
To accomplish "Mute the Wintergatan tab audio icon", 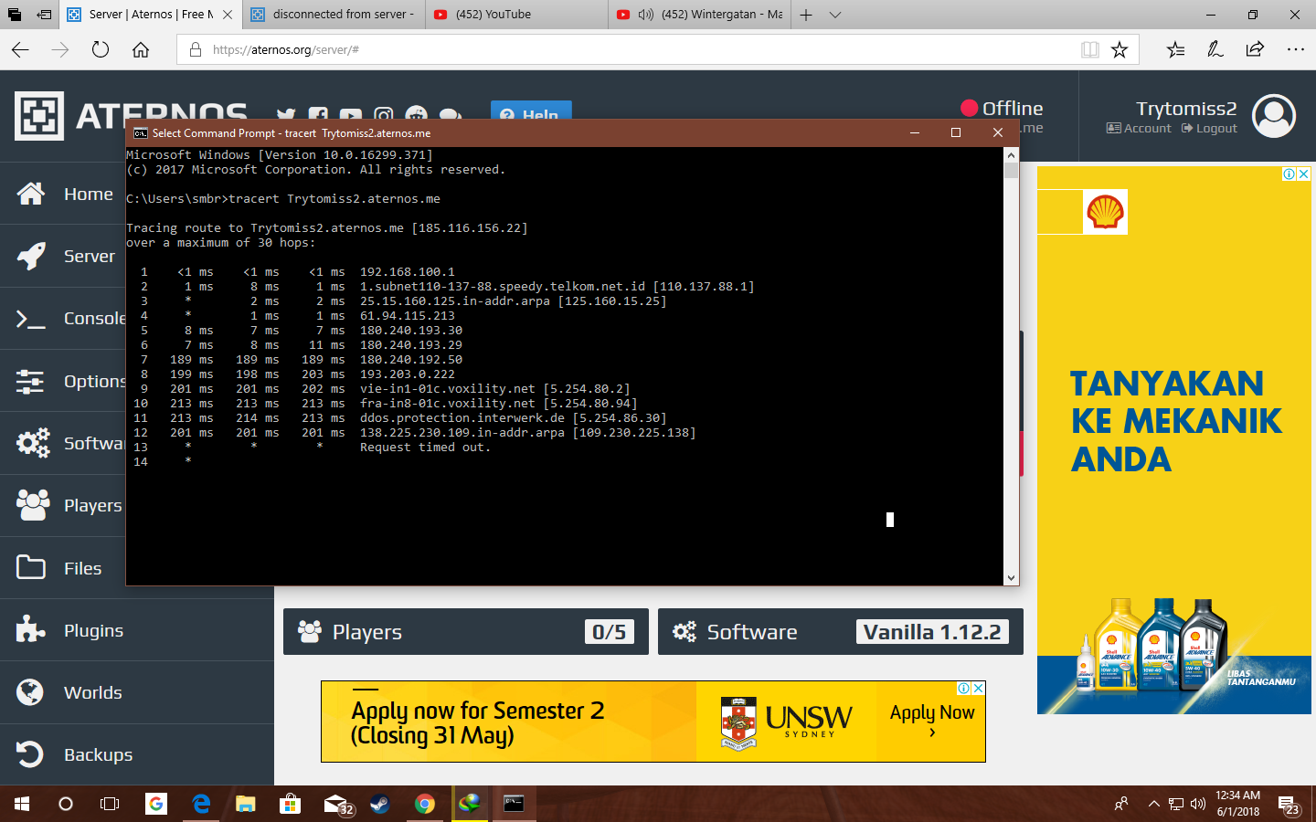I will click(x=646, y=15).
